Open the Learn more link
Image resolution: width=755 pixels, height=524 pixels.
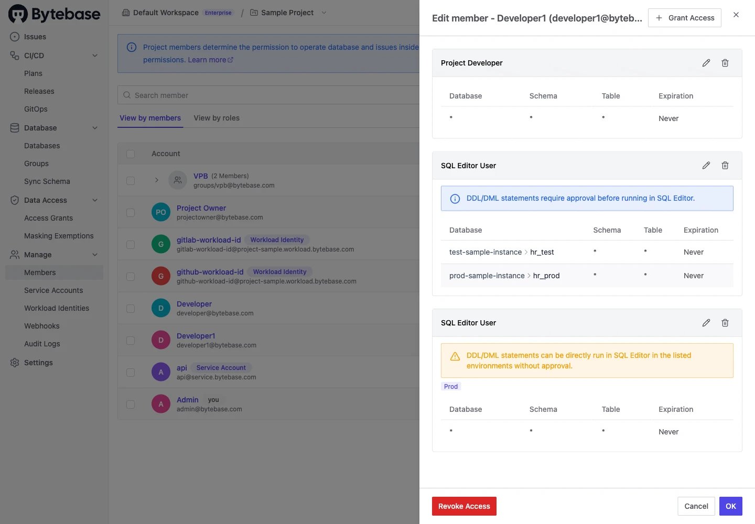pos(210,60)
